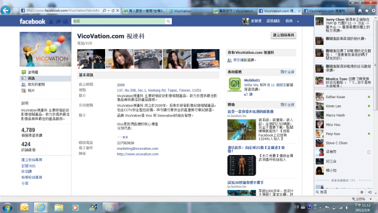378x213 pixels.
Task: Open the game ad image with landscape
Action: [x=242, y=130]
